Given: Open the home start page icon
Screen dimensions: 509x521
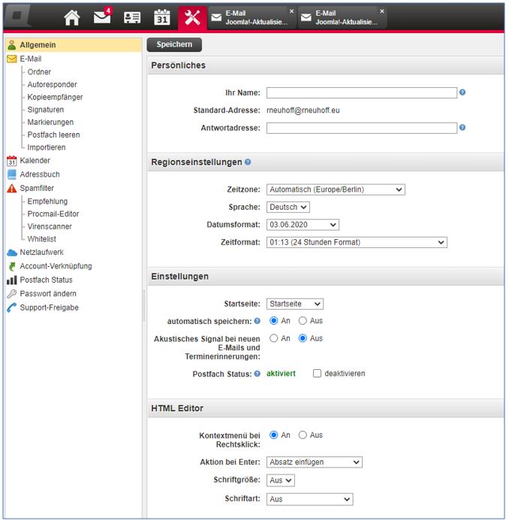Looking at the screenshot, I should pos(71,17).
